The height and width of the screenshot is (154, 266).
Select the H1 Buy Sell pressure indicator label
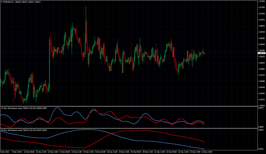click(24, 108)
